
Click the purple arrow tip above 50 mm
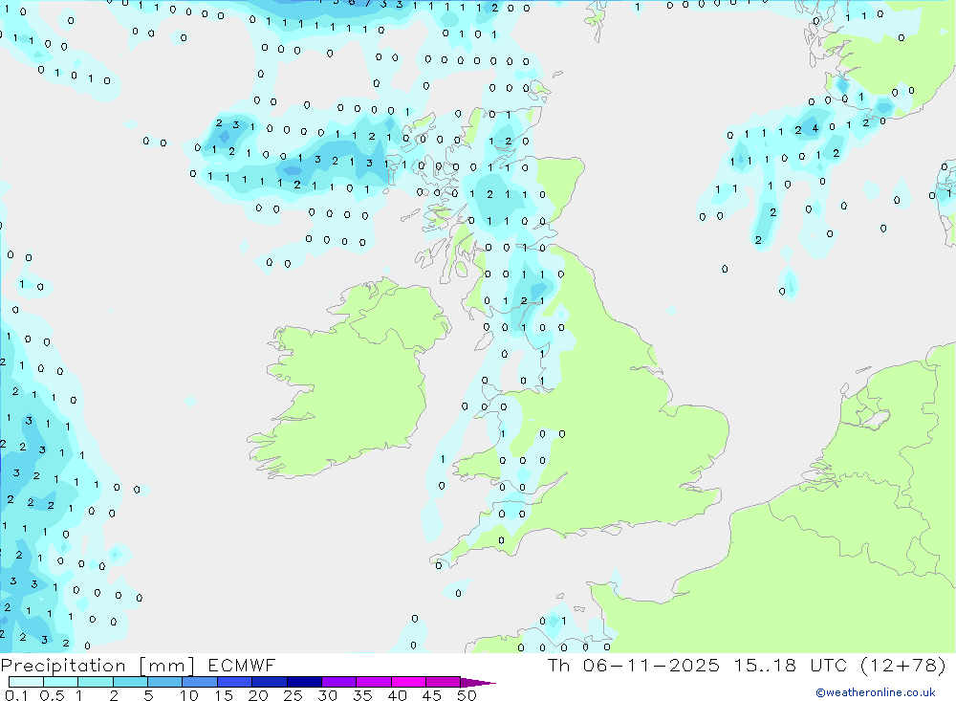point(478,683)
